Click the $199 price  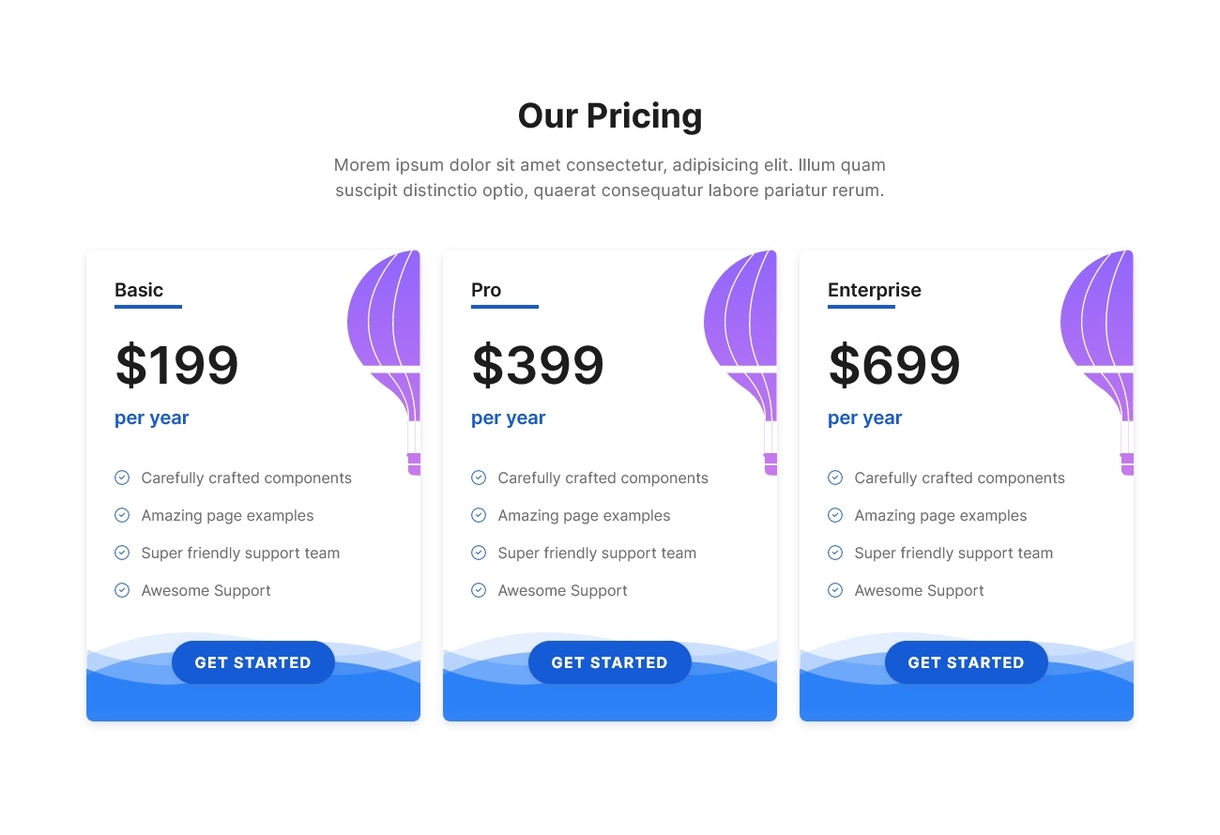(177, 365)
